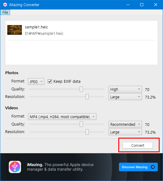
Task: Click the iMazing USB app icon in the banner
Action: pos(15,167)
